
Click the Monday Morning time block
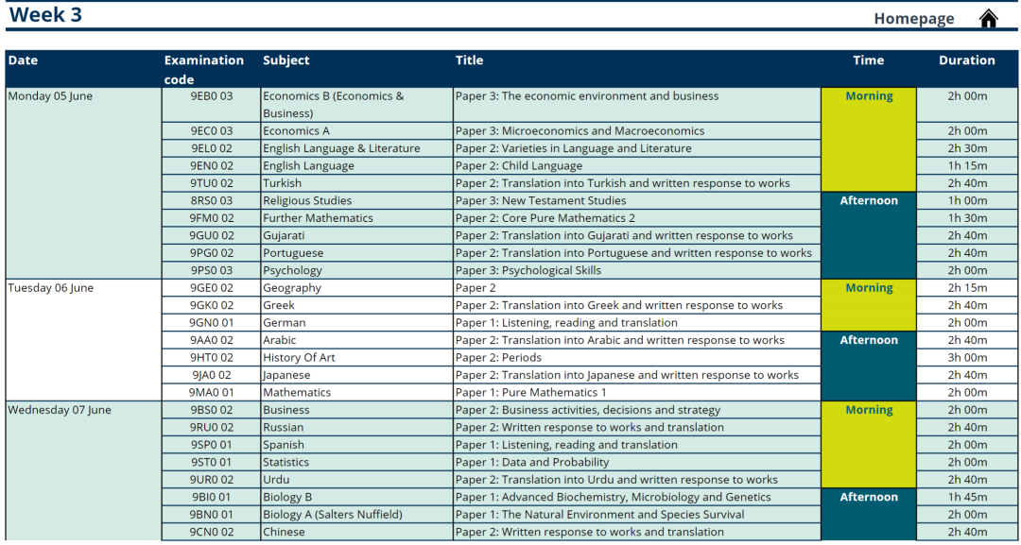(x=869, y=140)
